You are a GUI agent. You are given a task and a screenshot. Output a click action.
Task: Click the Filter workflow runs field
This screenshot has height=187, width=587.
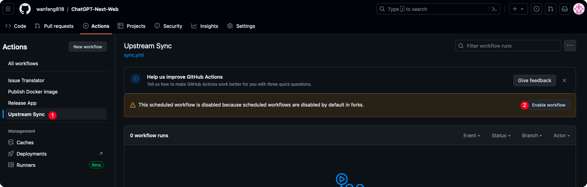(508, 46)
